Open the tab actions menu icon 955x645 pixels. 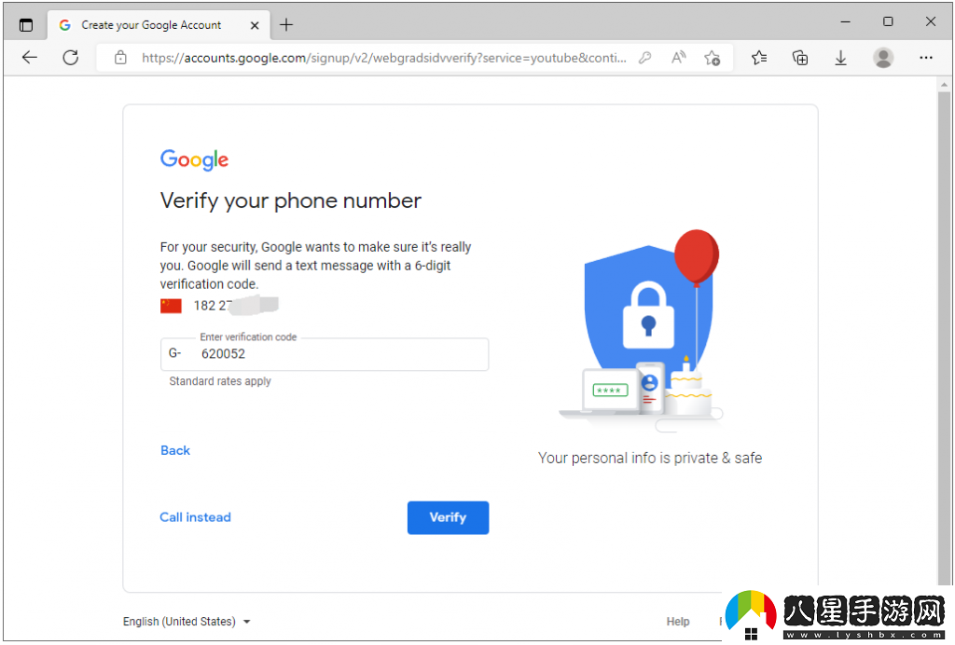25,25
